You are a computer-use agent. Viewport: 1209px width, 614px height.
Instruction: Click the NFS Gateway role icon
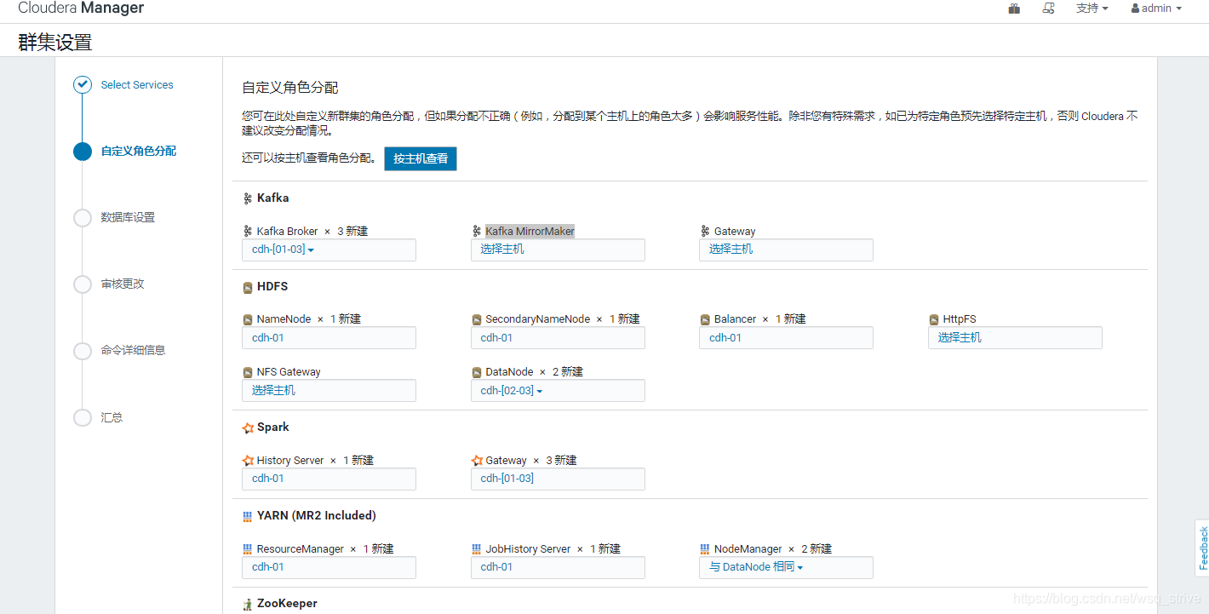[248, 373]
